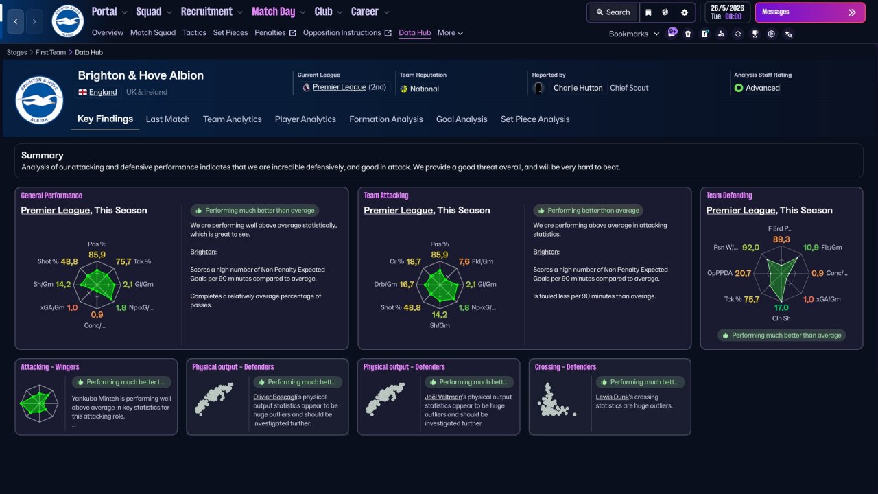The image size is (878, 494).
Task: Select the Goal Analysis tab
Action: [x=462, y=119]
